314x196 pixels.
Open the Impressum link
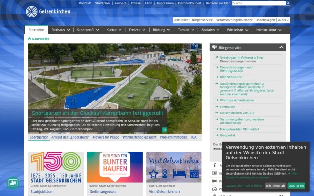click(x=165, y=3)
